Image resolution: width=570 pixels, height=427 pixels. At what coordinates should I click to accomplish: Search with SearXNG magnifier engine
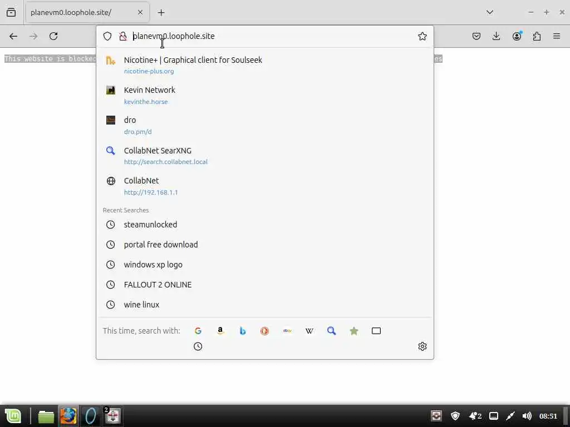332,331
